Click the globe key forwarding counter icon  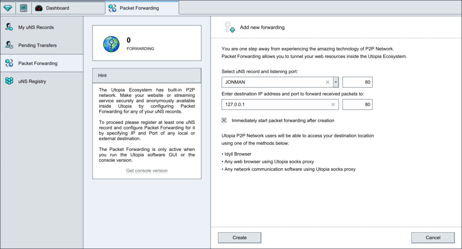coord(111,44)
